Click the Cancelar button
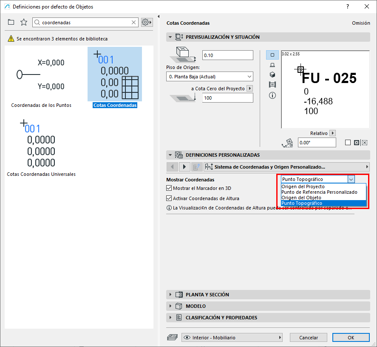377x347 pixels. pyautogui.click(x=309, y=337)
